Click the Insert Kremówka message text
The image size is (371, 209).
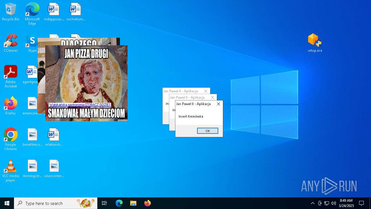point(191,116)
